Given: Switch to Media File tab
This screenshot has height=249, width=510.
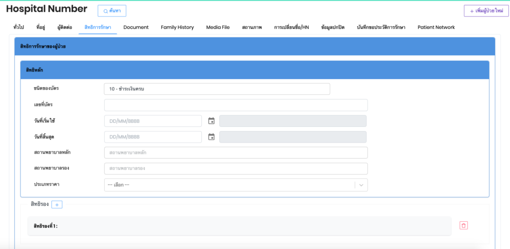Looking at the screenshot, I should pyautogui.click(x=218, y=27).
